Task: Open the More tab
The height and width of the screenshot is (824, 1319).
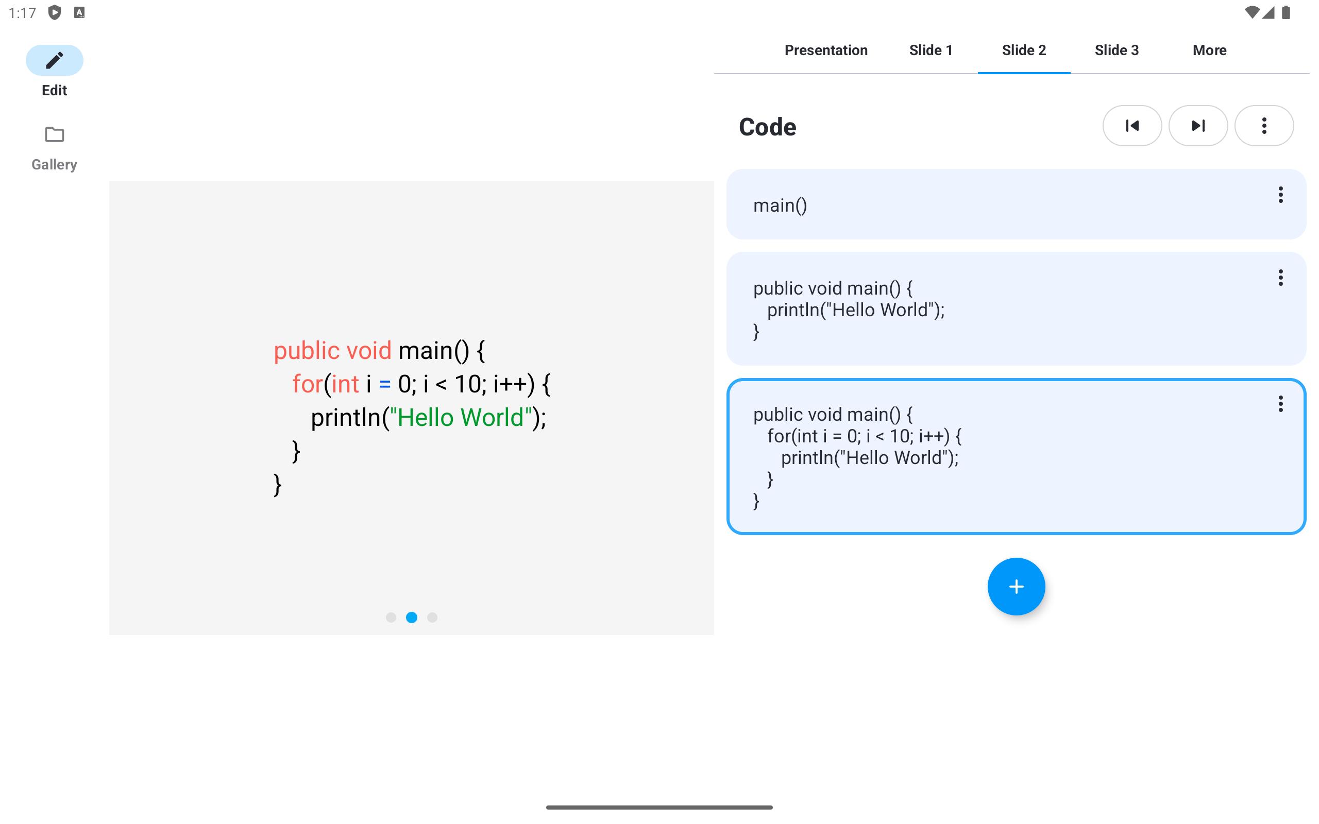Action: [x=1209, y=50]
